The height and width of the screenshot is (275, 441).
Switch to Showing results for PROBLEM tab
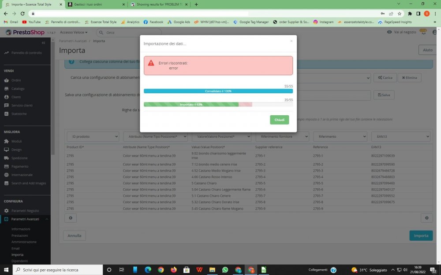(x=159, y=4)
